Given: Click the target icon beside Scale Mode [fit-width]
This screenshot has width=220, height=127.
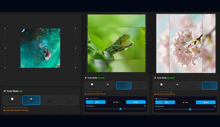Looking at the screenshot, I should click(x=86, y=78).
